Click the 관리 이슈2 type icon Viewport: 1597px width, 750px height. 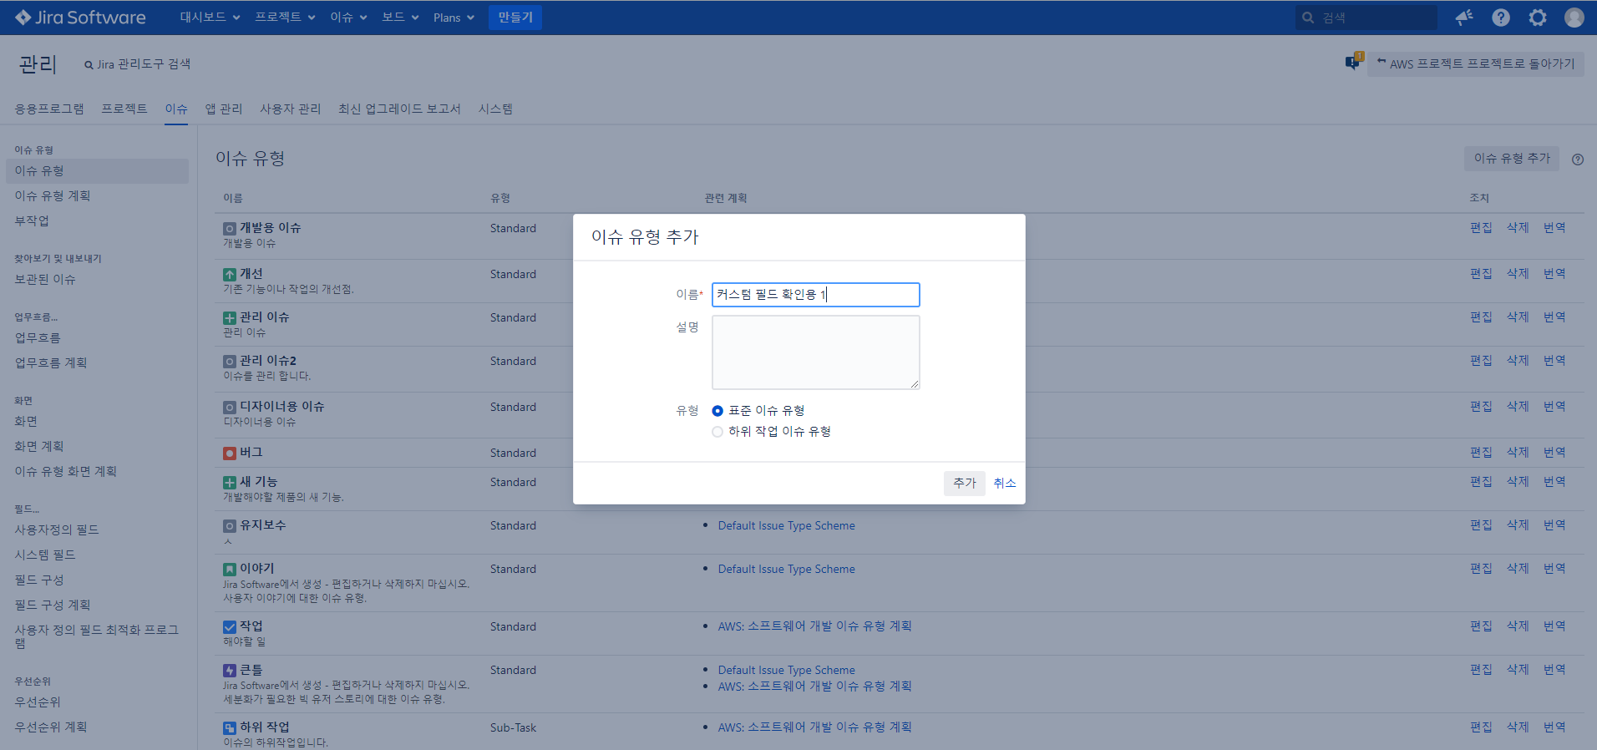[230, 362]
